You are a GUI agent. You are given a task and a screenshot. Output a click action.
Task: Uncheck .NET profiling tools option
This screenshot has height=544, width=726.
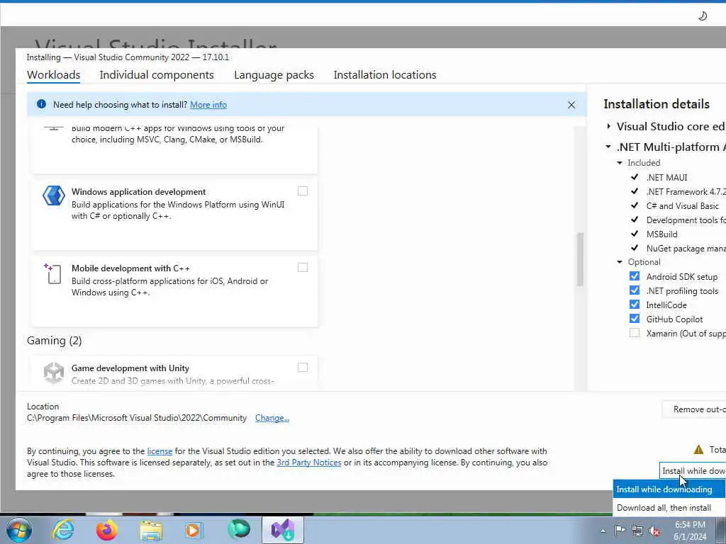tap(635, 290)
